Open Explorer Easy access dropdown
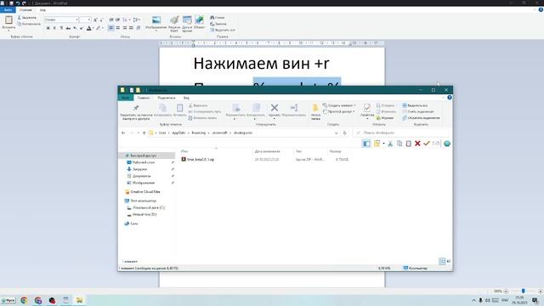Screen dimensions: 544x306 tap(339, 111)
